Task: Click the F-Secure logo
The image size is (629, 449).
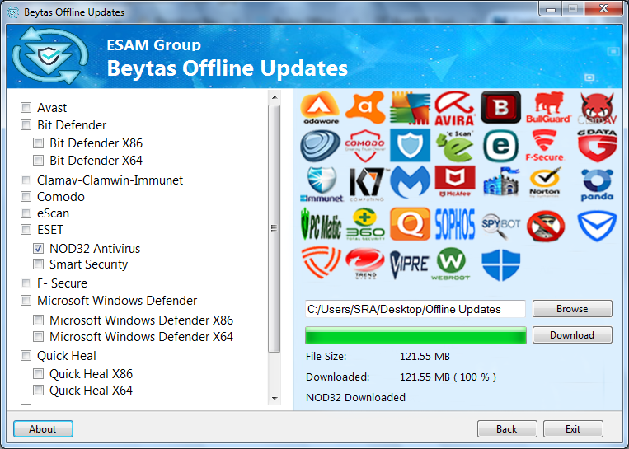Action: 545,146
